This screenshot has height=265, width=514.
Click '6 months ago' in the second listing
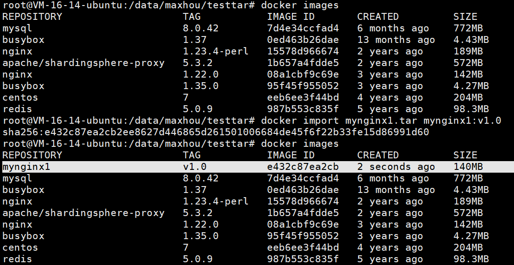pos(393,178)
